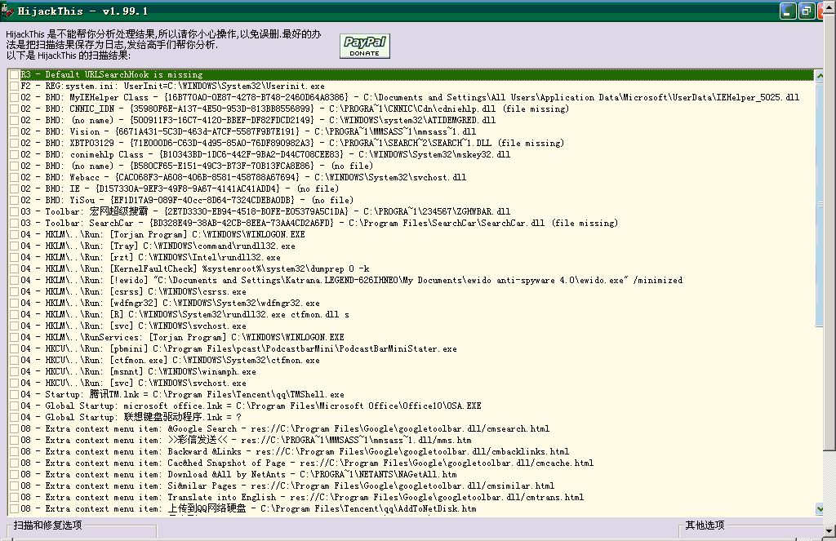
Task: Select the Backward &Links cmbacklinks.html row
Action: [295, 452]
